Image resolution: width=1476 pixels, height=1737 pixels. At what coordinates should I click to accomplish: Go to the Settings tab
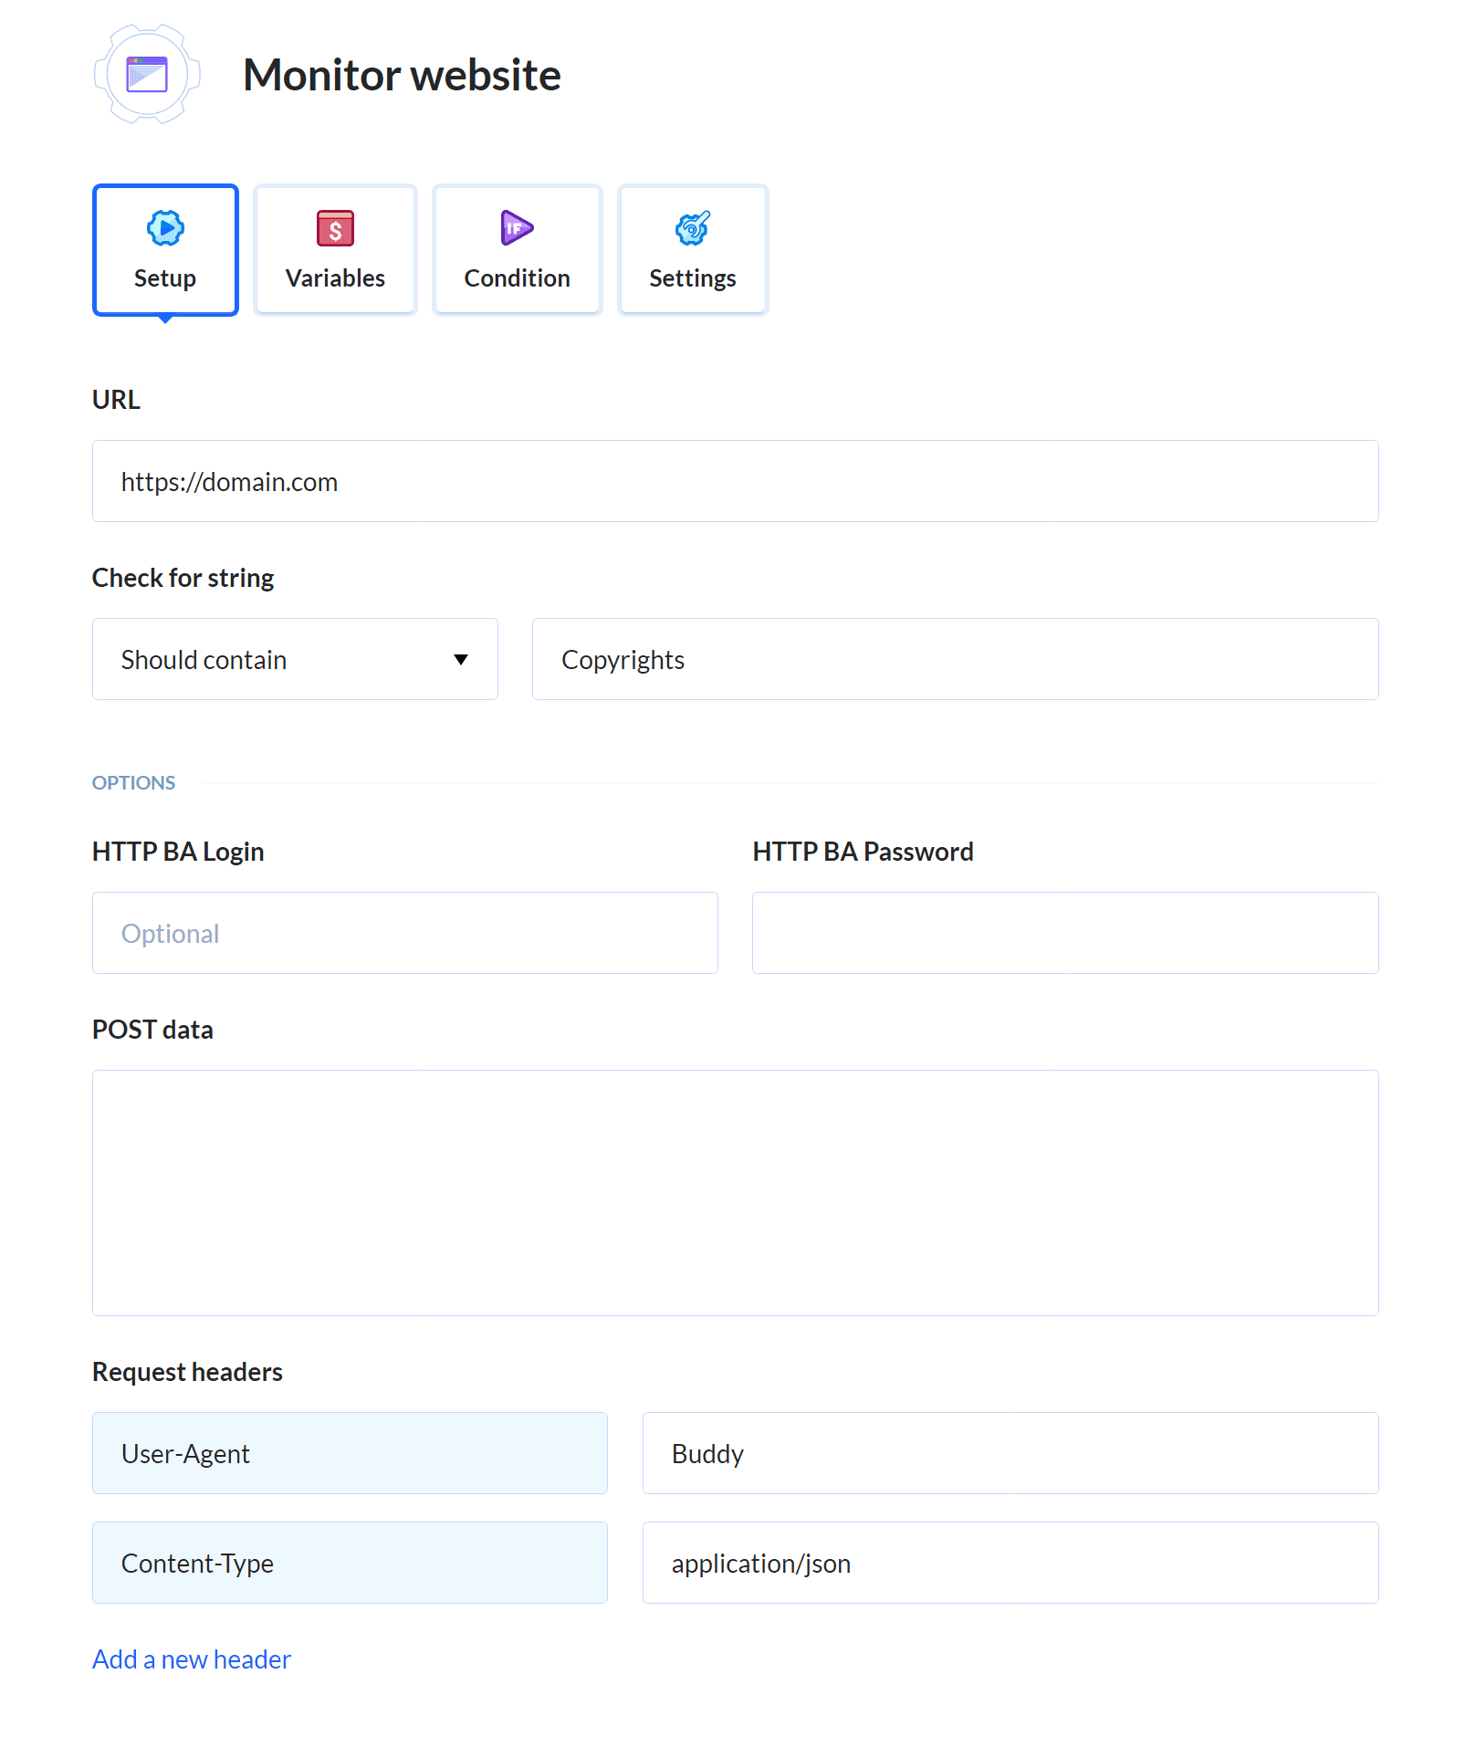click(692, 251)
